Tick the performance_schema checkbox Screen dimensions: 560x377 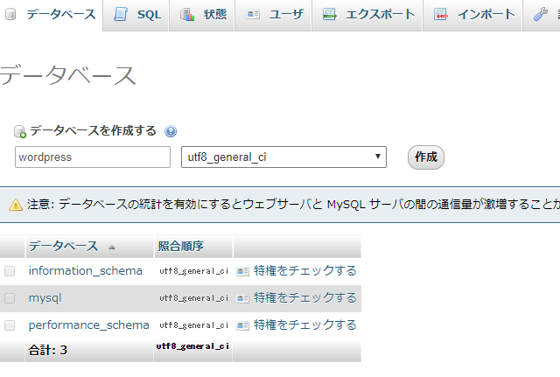click(x=10, y=325)
